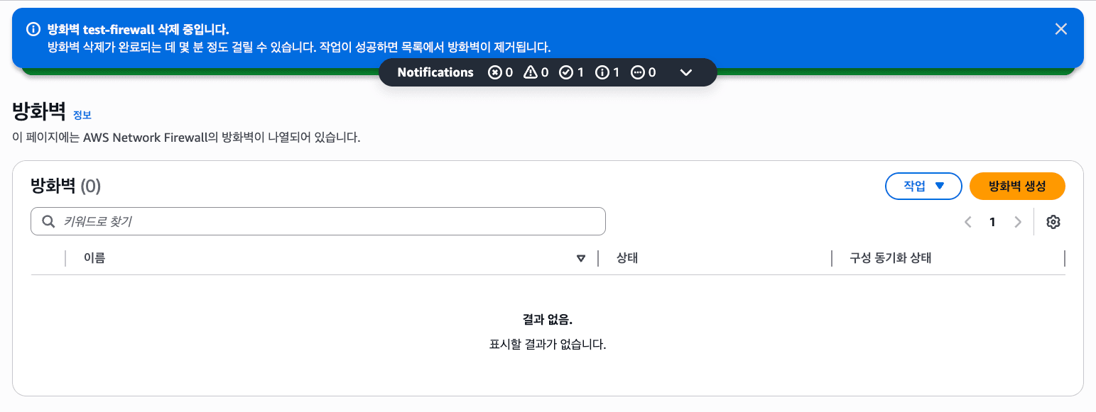Dismiss the test-firewall deletion banner
The height and width of the screenshot is (412, 1096).
pos(1060,29)
